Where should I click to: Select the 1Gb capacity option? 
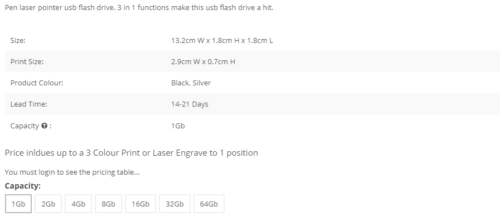(18, 204)
